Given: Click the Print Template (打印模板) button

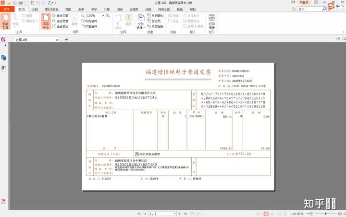Looking at the screenshot, I should coord(211,22).
